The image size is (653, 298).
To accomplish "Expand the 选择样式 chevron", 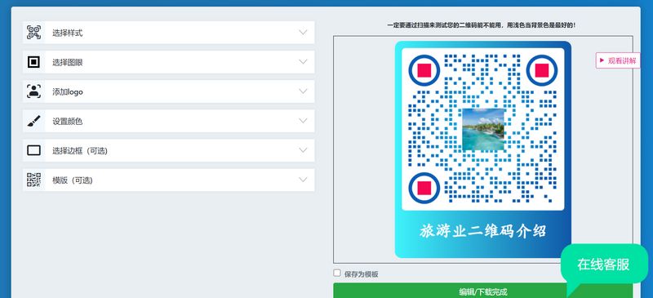I will (303, 33).
